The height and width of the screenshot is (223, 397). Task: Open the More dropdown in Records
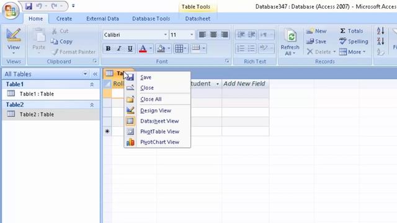[352, 52]
